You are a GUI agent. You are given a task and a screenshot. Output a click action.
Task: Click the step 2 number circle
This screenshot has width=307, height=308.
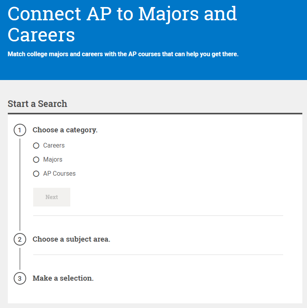click(x=20, y=239)
